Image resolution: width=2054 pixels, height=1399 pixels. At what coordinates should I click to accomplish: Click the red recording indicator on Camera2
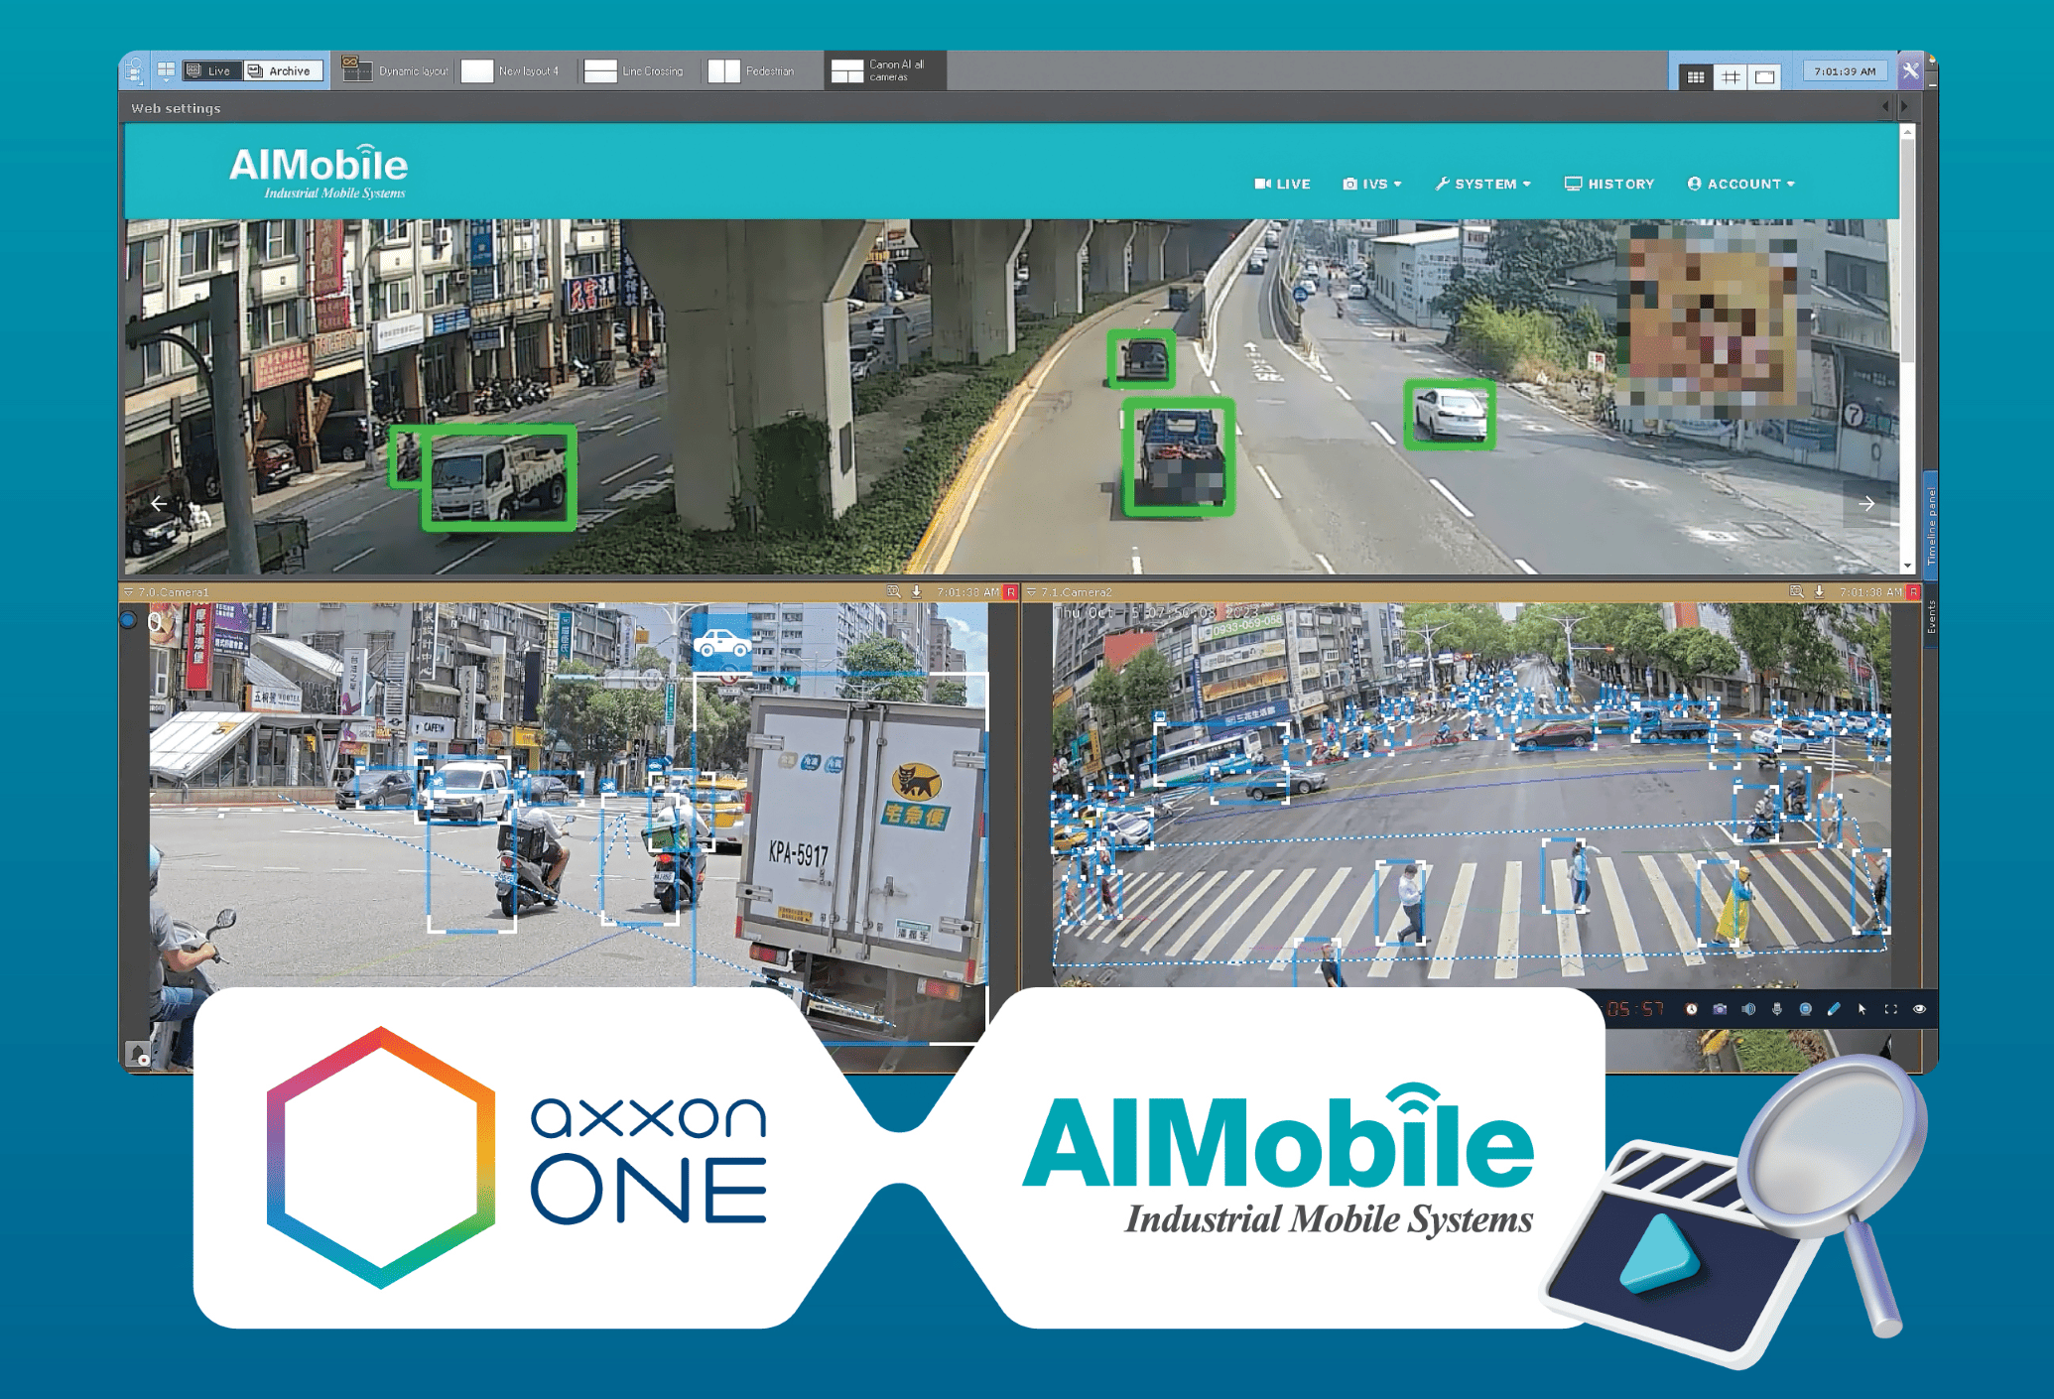[1914, 592]
